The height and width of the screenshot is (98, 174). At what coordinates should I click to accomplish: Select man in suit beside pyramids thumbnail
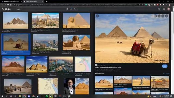point(76,86)
